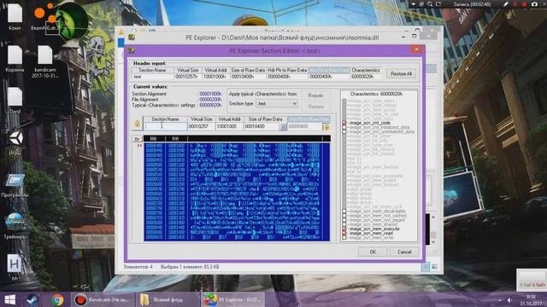Click the Windows Start button
The image size is (547, 307).
click(x=9, y=299)
